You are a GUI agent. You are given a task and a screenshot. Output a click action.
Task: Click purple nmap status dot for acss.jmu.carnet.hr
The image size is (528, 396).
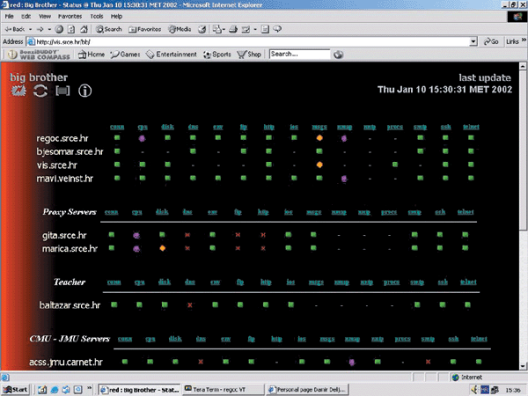click(x=352, y=361)
